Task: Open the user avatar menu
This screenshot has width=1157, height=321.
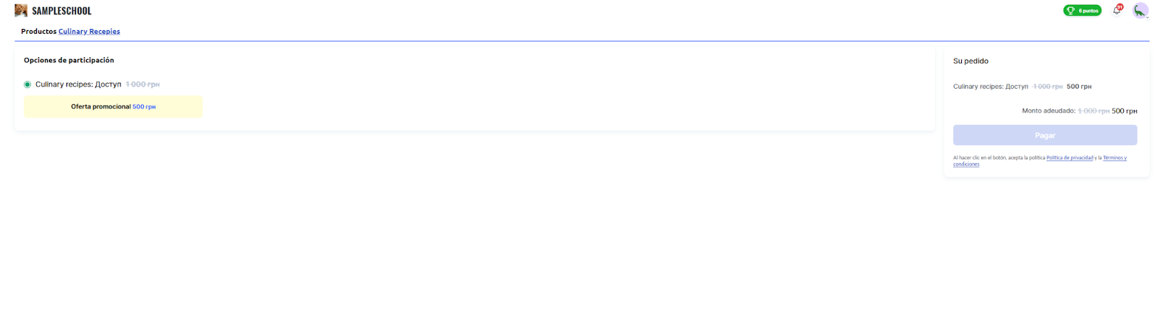Action: [1140, 11]
